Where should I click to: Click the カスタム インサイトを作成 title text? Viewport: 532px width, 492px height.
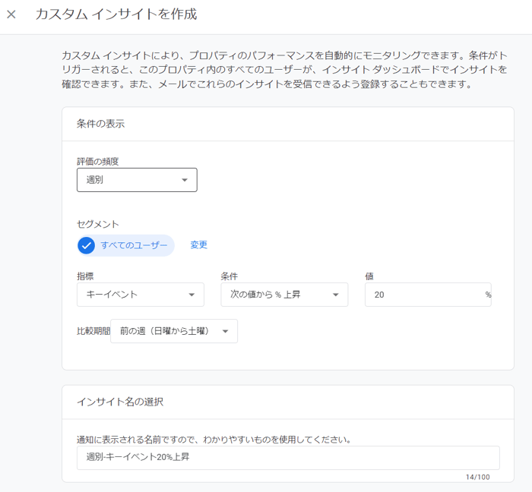click(116, 14)
